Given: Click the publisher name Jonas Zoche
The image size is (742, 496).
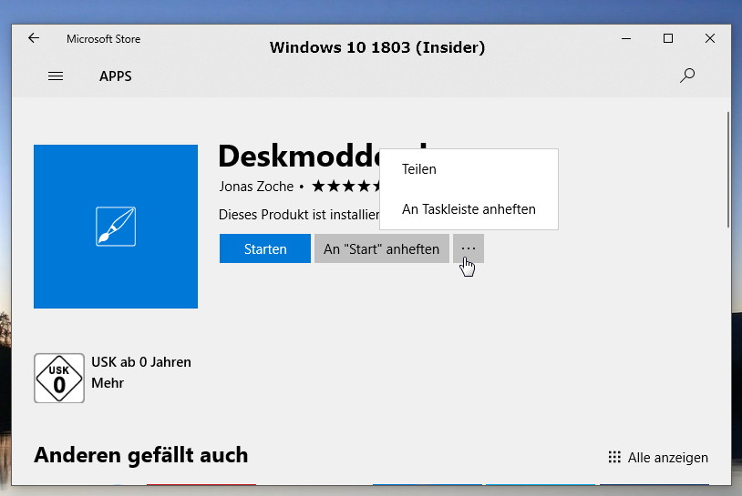Looking at the screenshot, I should 256,187.
